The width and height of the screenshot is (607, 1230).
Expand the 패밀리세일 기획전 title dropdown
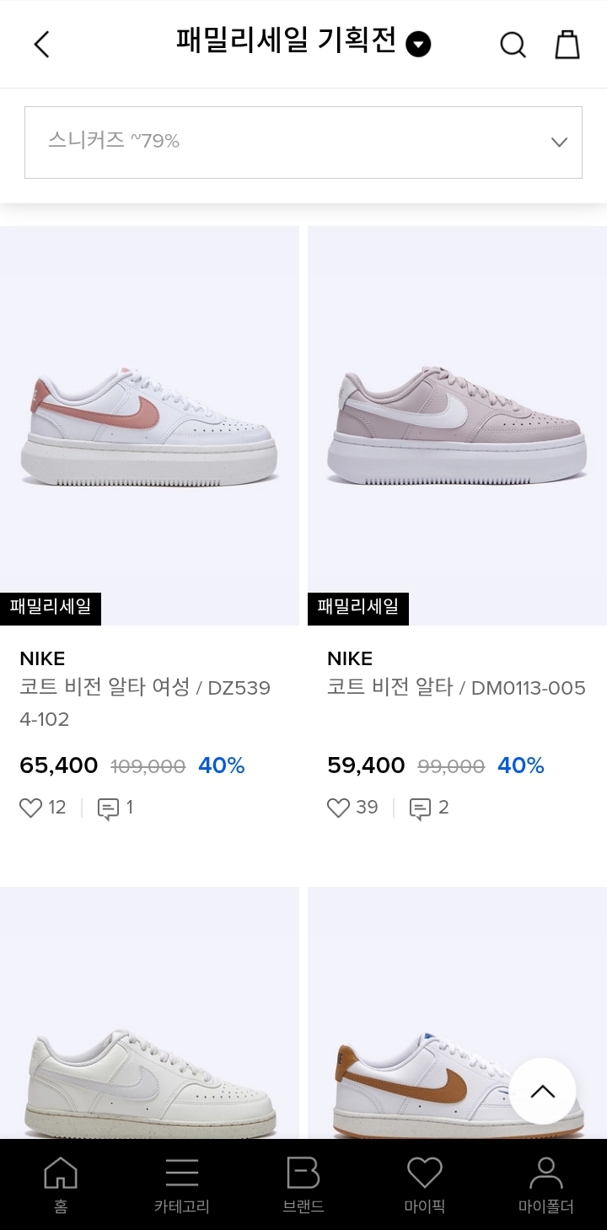(418, 44)
